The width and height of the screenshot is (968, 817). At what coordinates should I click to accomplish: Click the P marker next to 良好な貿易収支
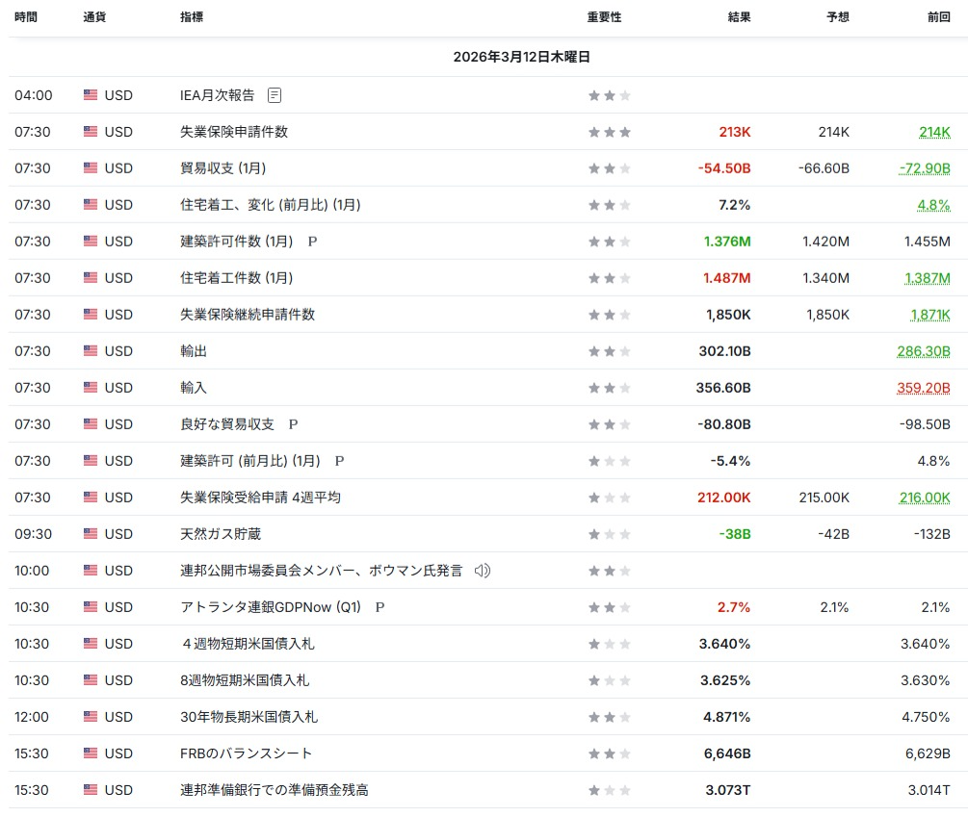(x=293, y=424)
